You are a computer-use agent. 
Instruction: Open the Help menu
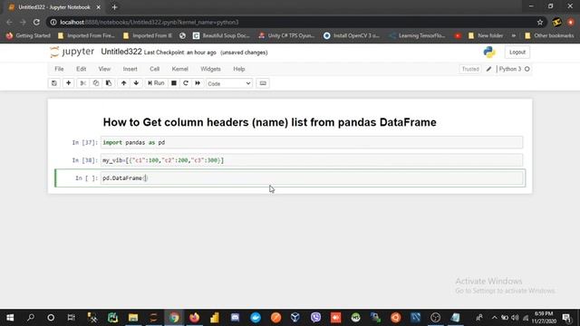(239, 69)
